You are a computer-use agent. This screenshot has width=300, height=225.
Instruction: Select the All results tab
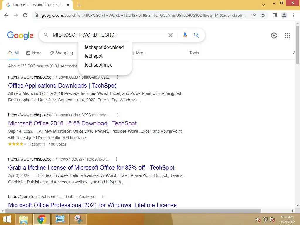pos(13,53)
